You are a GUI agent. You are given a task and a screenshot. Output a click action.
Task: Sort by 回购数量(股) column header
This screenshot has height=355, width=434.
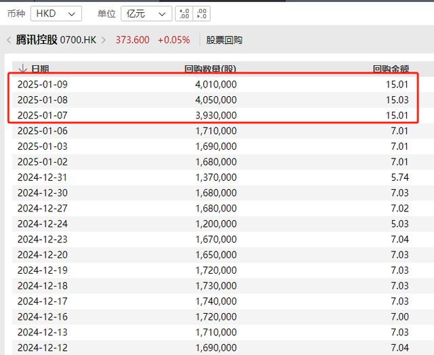tap(210, 68)
